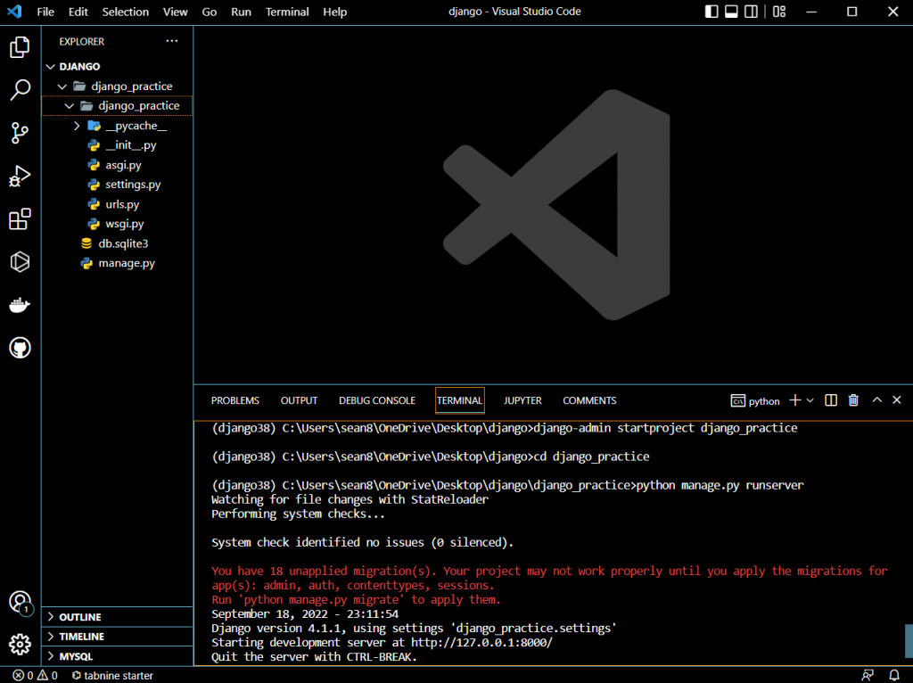913x683 pixels.
Task: Expand the TIMELINE section
Action: click(x=118, y=637)
